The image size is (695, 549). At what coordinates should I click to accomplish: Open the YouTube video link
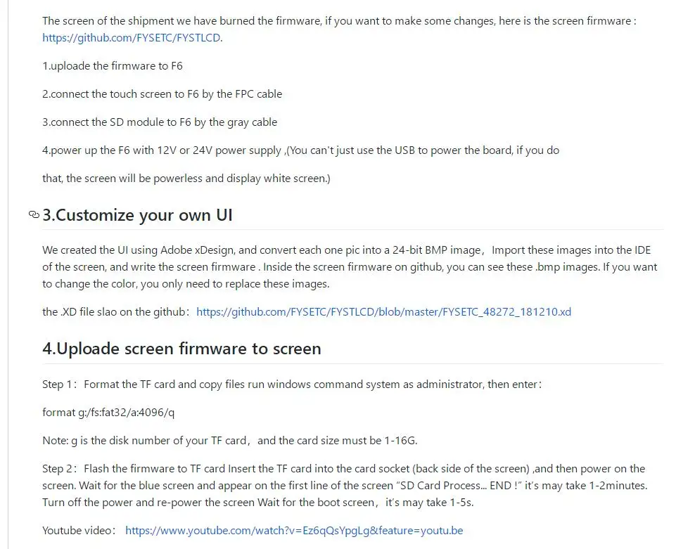pyautogui.click(x=293, y=531)
